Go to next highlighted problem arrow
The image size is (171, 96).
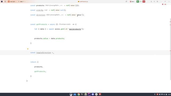coord(170,4)
